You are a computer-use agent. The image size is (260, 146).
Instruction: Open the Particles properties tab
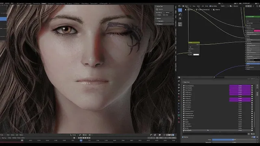point(179,106)
